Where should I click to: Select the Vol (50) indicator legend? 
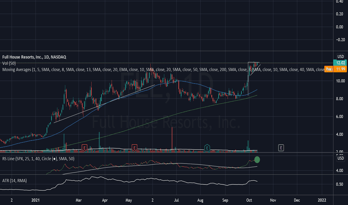click(x=9, y=63)
